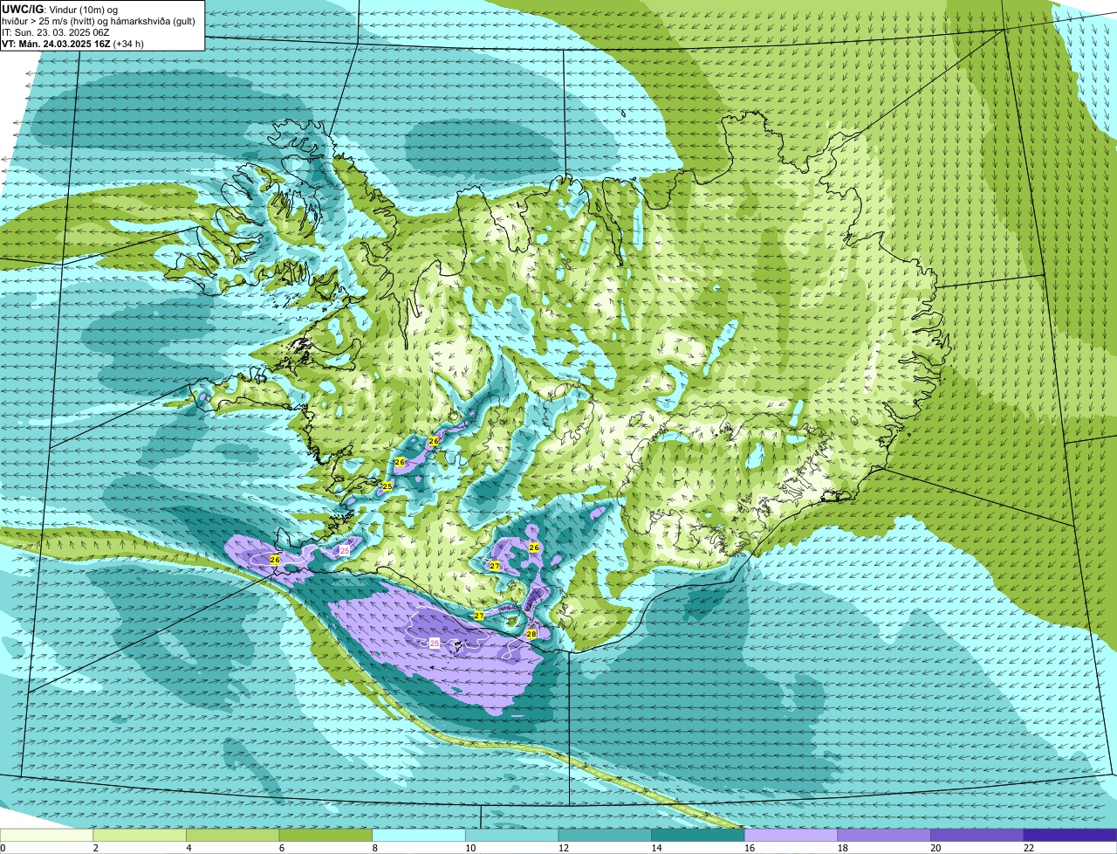Select the valid time "VT: Mán. 24.03.2025 16Z (+34 h)"
The image size is (1117, 854).
72,43
